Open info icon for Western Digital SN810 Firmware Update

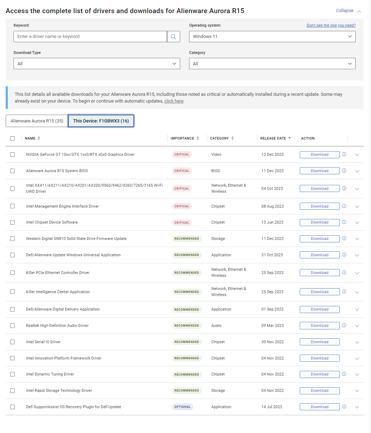[344, 239]
